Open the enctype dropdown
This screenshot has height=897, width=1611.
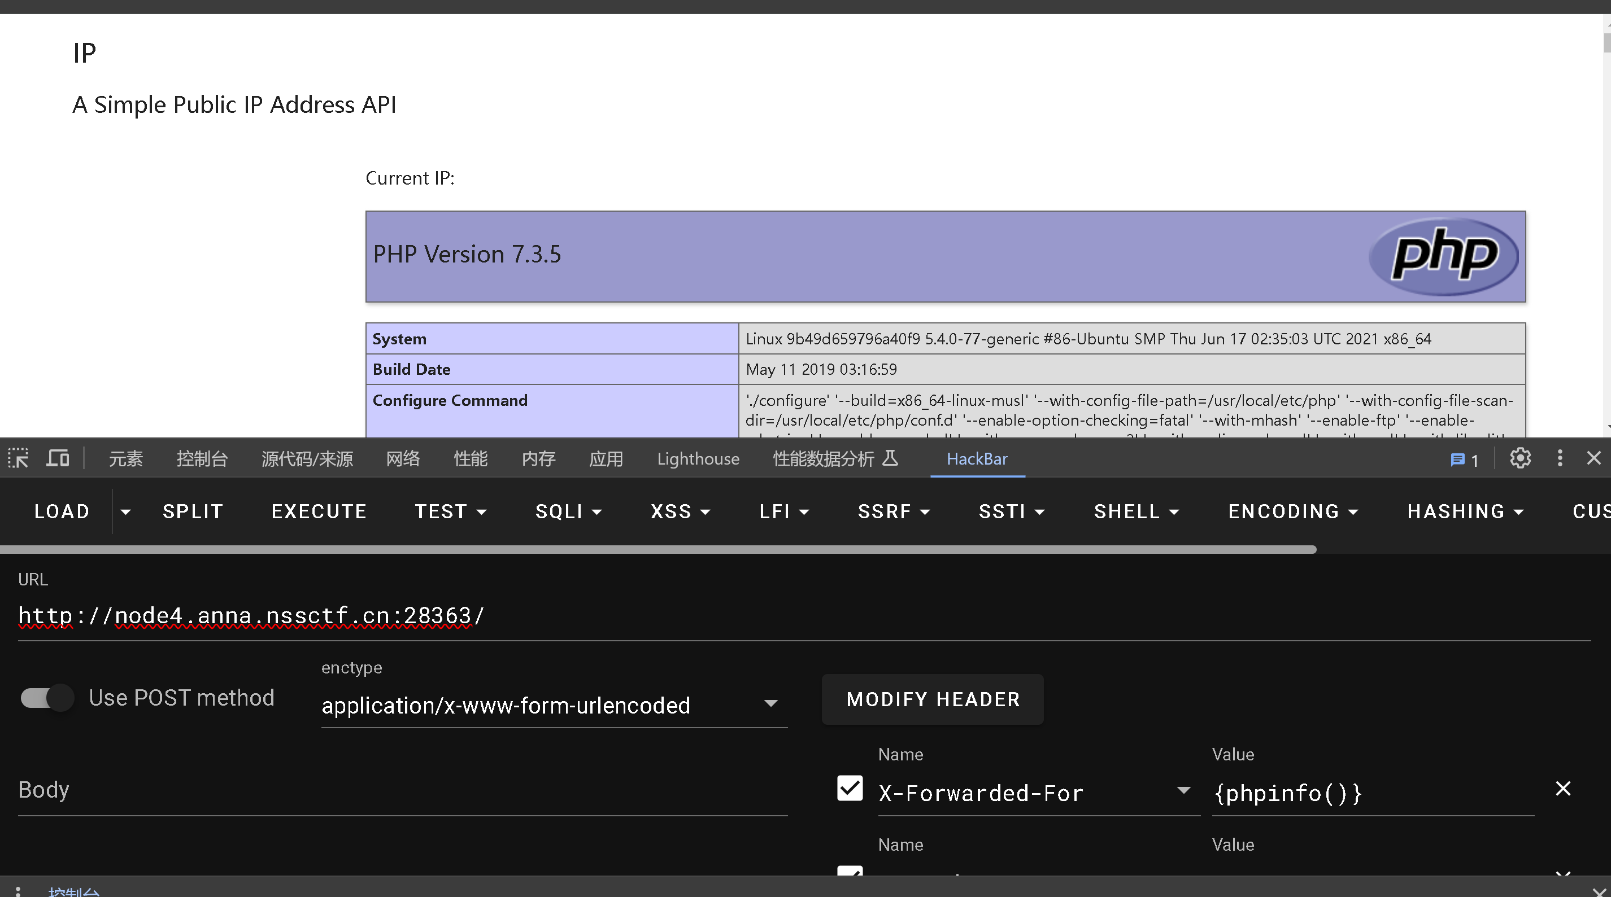pos(554,705)
